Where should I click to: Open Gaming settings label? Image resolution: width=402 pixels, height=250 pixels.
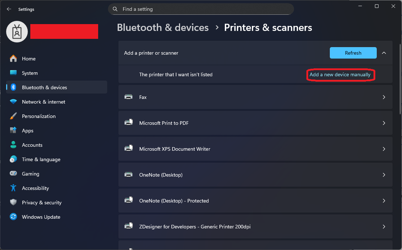point(31,174)
